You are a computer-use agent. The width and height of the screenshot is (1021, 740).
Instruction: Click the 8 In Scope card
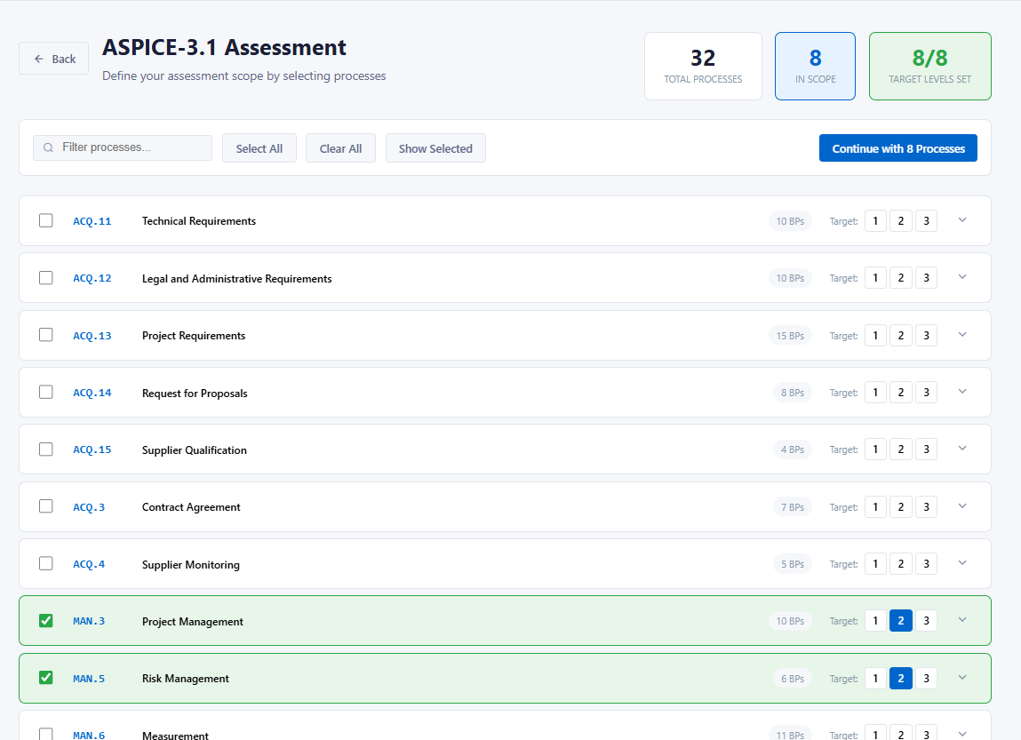click(x=815, y=67)
